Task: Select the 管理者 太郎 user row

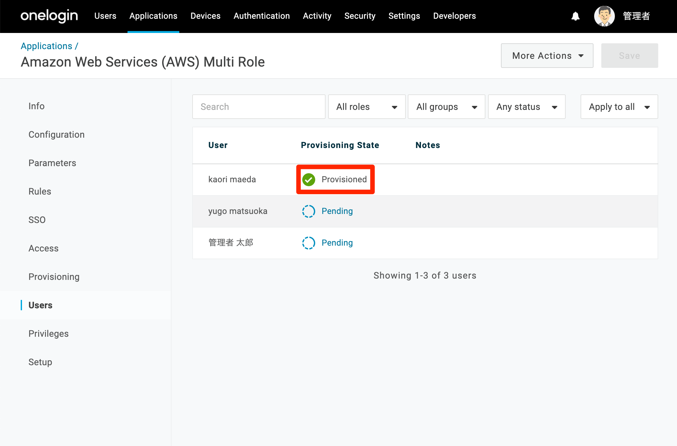Action: (x=425, y=243)
